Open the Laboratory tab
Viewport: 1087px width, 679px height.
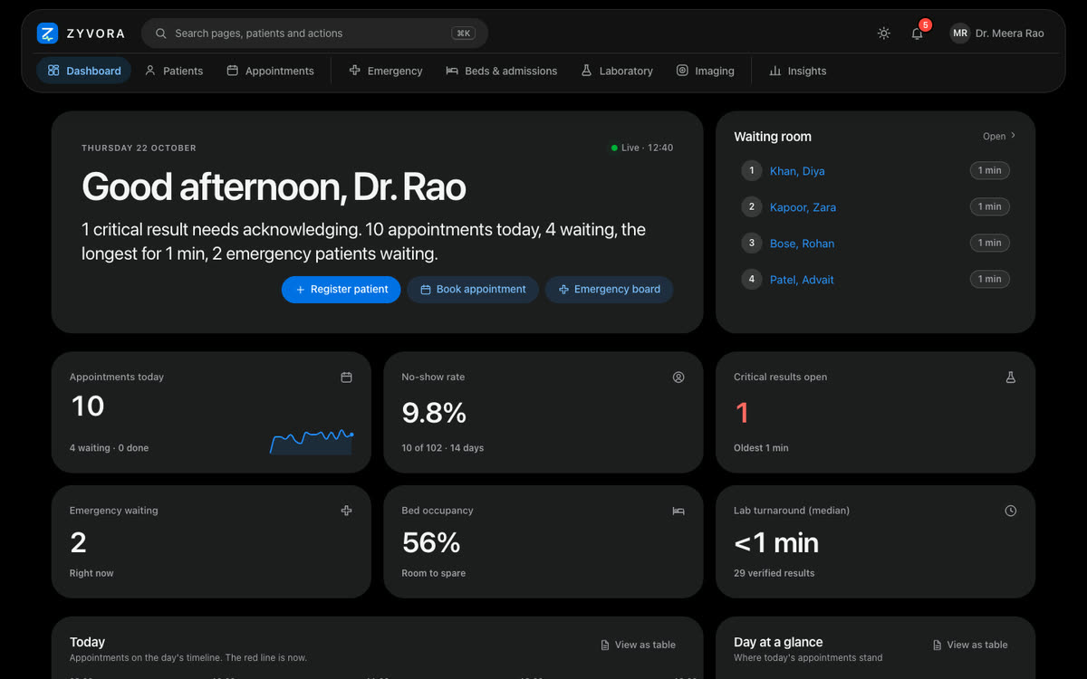(617, 71)
